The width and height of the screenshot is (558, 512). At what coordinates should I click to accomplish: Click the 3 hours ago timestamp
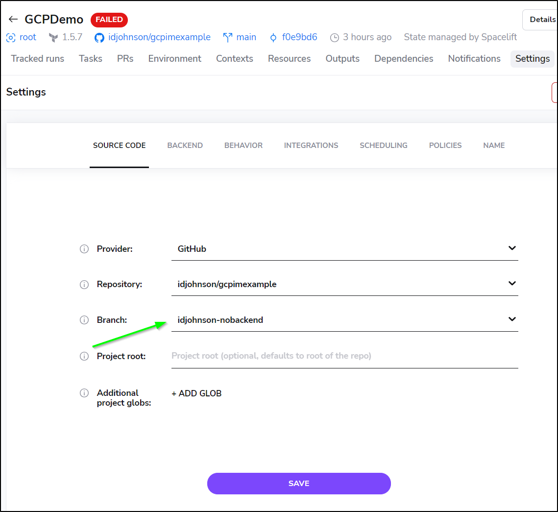point(367,37)
